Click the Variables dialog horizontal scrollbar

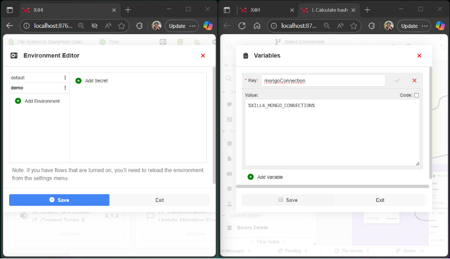coord(332,186)
